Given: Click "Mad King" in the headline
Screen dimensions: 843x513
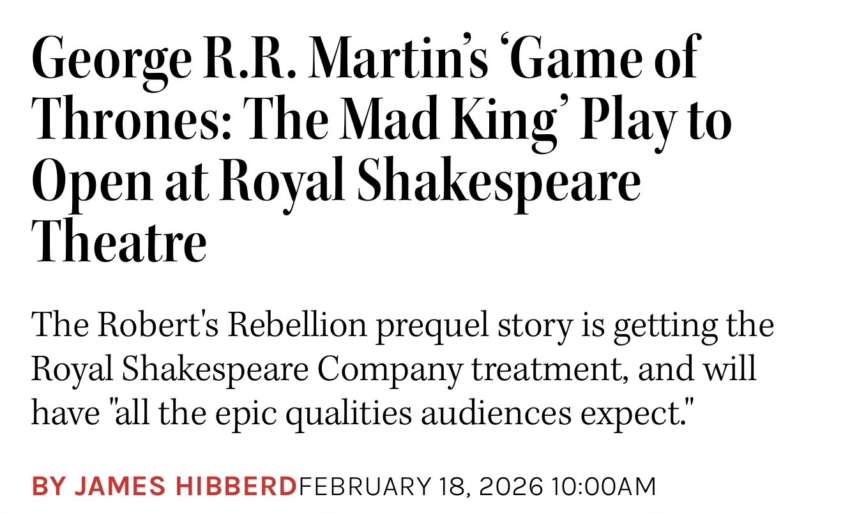Looking at the screenshot, I should click(x=447, y=120).
